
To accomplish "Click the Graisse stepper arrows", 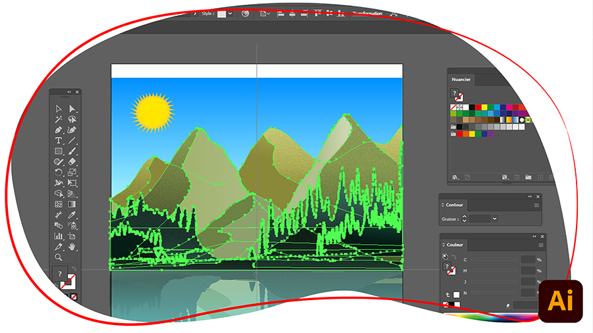I will click(x=465, y=218).
